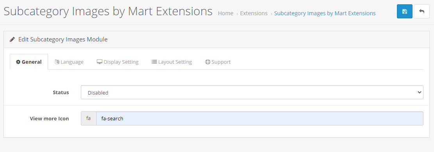
Task: Open the Support tab
Action: coord(218,62)
